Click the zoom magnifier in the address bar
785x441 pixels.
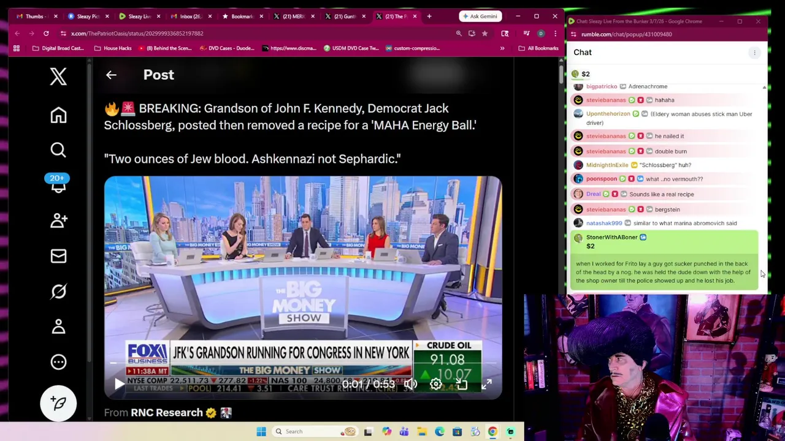click(459, 34)
